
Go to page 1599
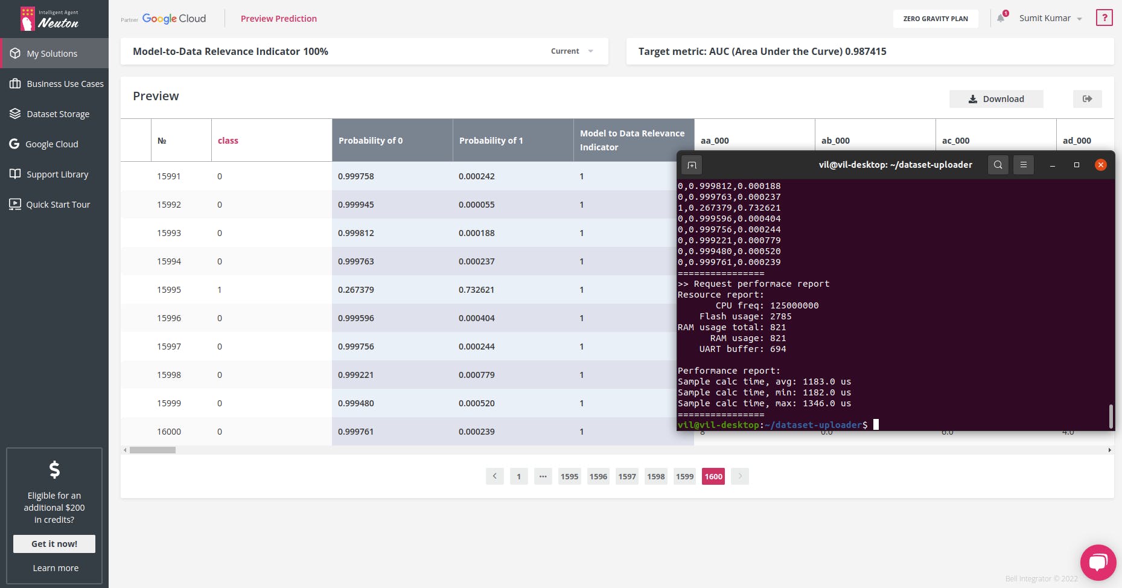pyautogui.click(x=684, y=476)
